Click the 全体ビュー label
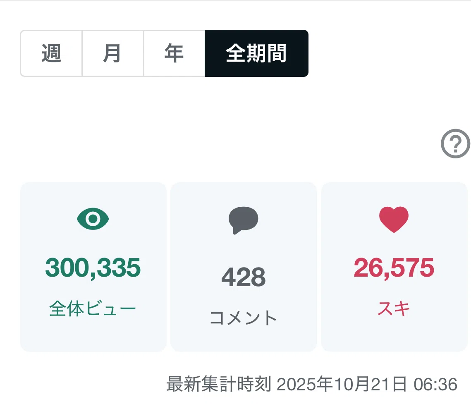471x404 pixels. click(x=93, y=308)
